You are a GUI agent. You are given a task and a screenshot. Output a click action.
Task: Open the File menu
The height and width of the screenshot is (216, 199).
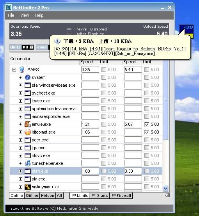[x=11, y=15]
